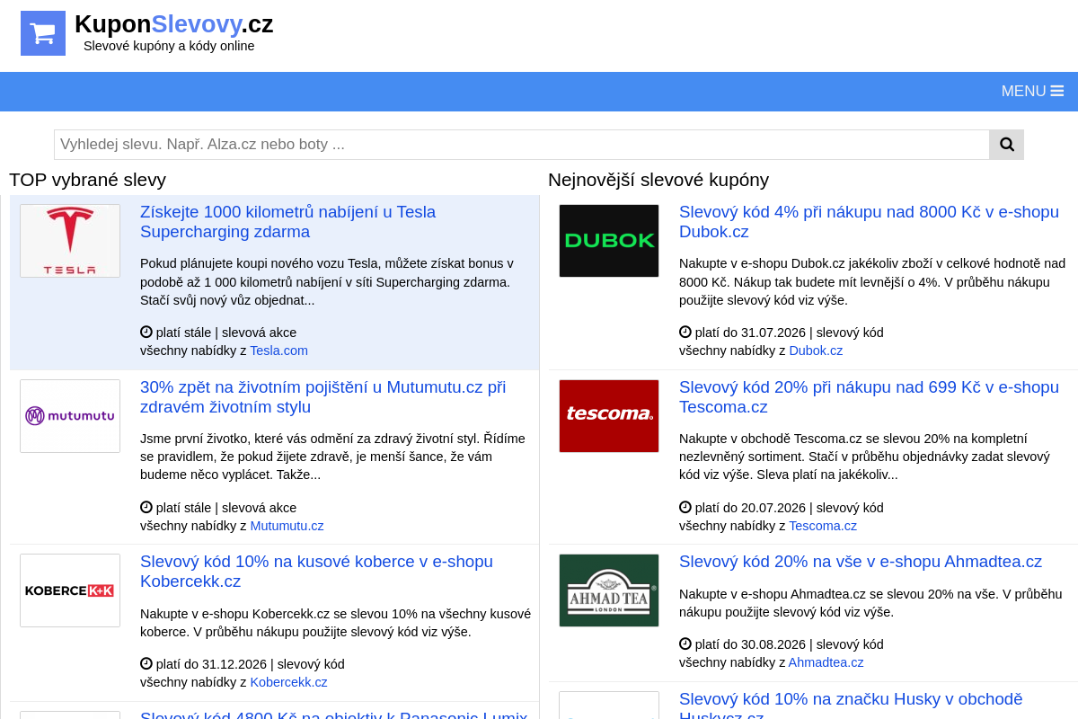Open the 10% kusové koberce Kobercekk.cz offer
This screenshot has width=1078, height=719.
coord(317,572)
